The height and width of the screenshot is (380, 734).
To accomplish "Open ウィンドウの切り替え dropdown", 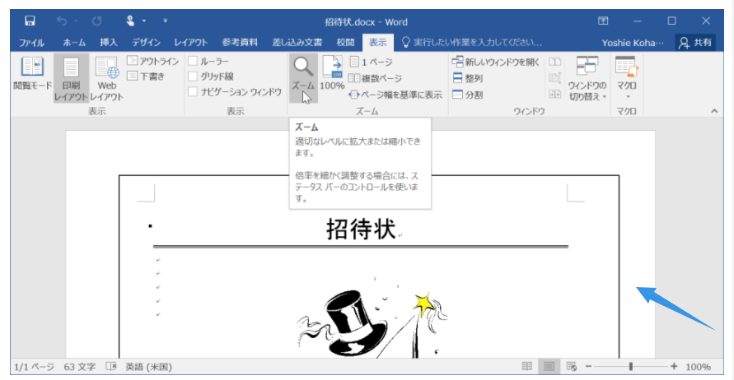I will [587, 78].
